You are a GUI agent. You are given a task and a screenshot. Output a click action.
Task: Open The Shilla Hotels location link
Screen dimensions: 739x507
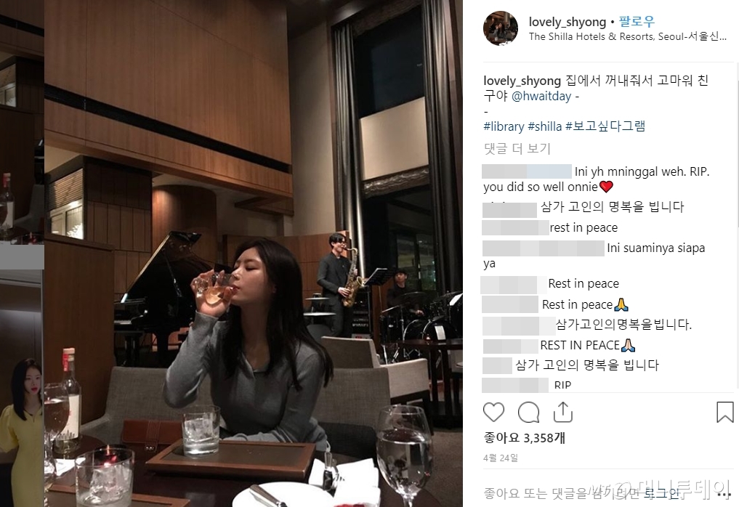coord(627,36)
